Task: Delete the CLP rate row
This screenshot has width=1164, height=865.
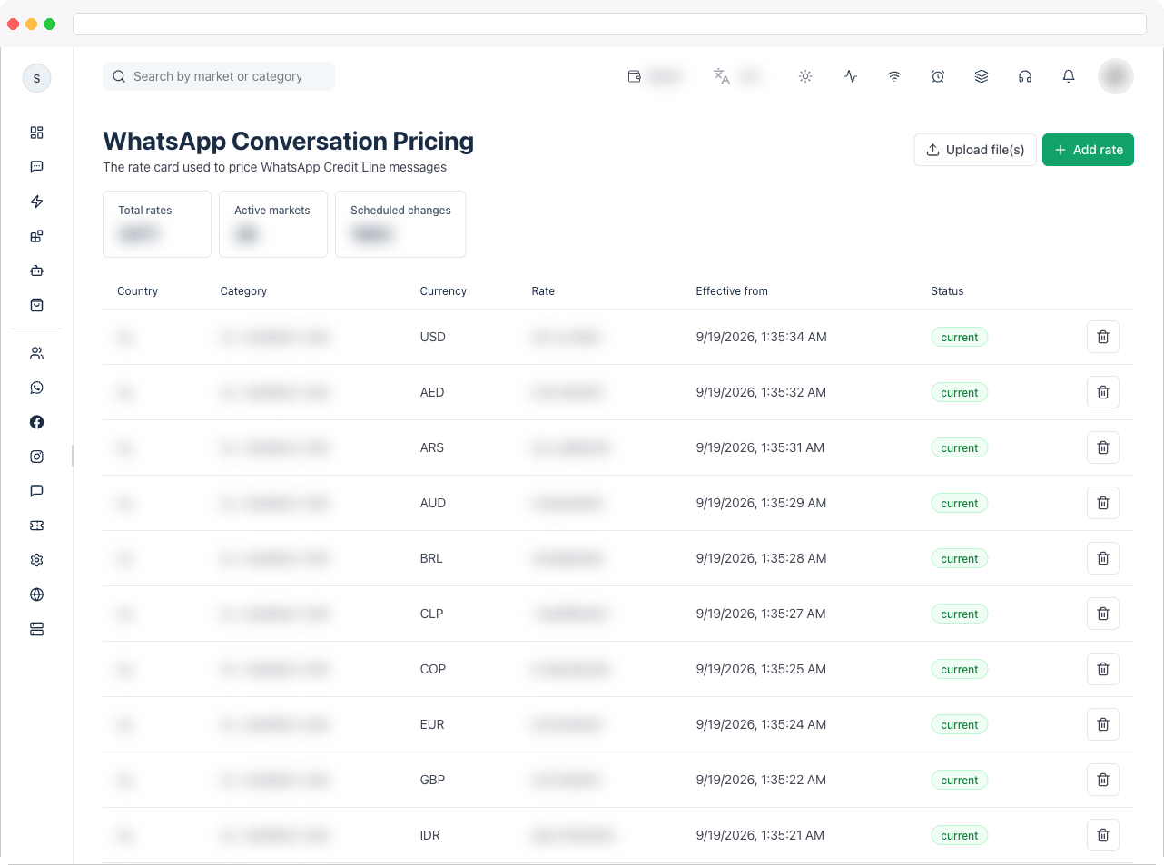Action: [1103, 614]
